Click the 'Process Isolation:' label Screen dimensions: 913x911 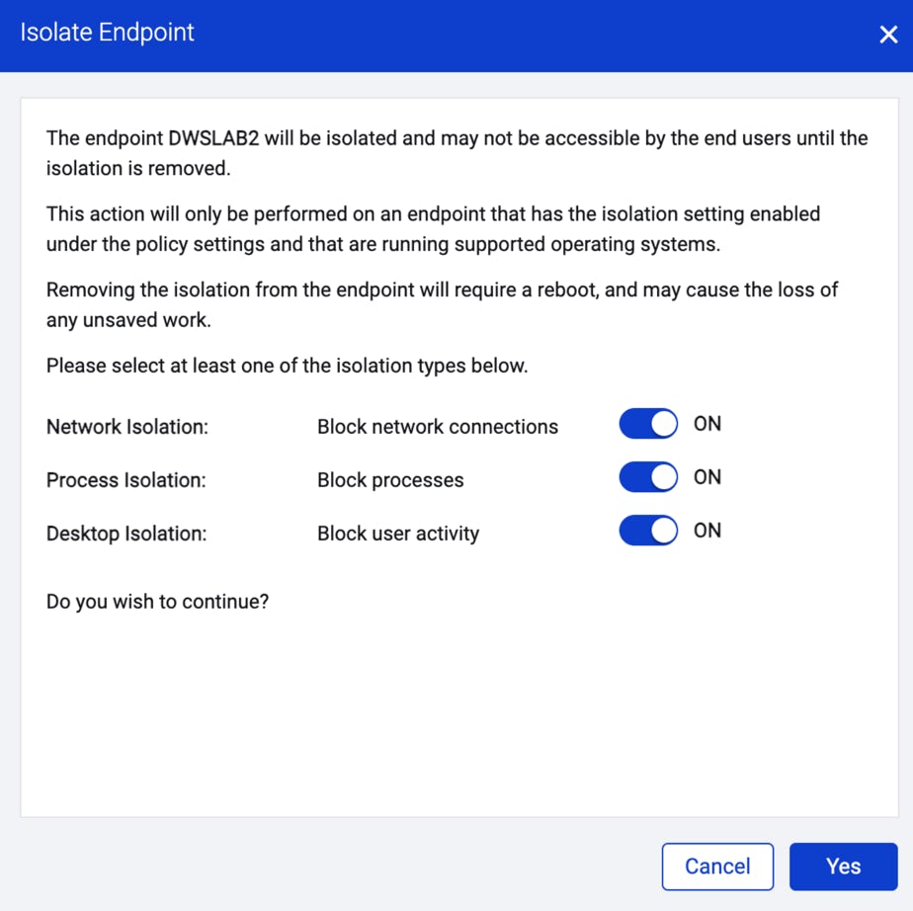coord(126,480)
